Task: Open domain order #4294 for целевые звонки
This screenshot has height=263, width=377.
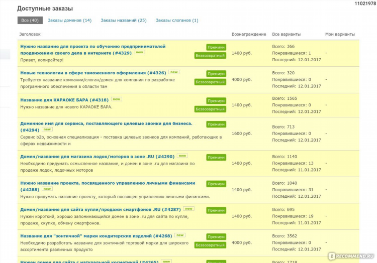Action: 106,126
